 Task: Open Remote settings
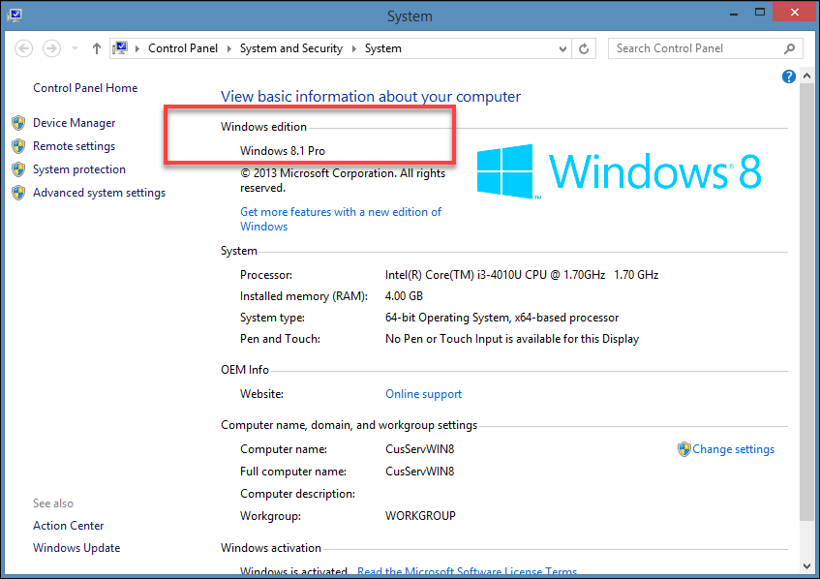(74, 146)
